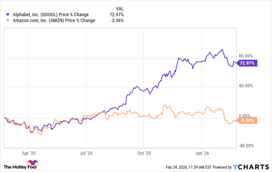Click the Oct '25 x-axis label

click(144, 154)
